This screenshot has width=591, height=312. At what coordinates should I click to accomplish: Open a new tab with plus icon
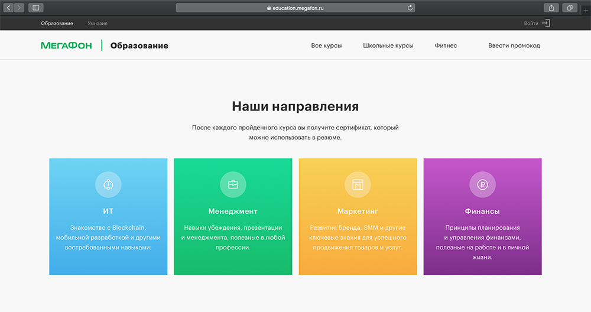(586, 10)
